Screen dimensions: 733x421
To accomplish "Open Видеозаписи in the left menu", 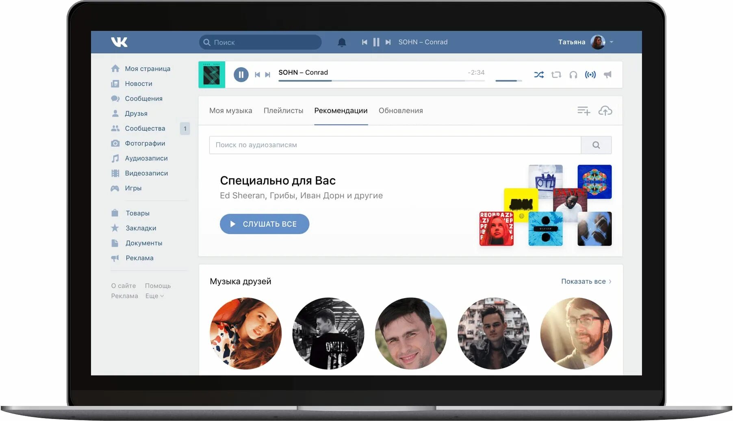I will (146, 173).
